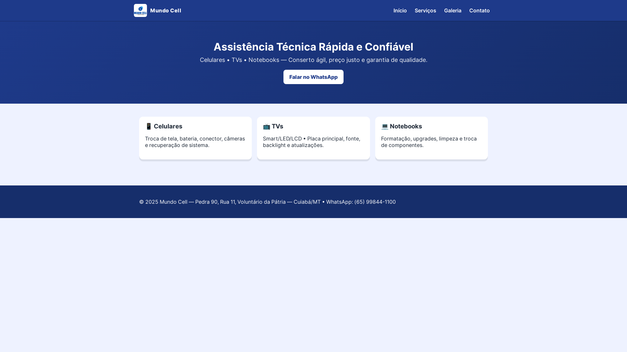Viewport: 627px width, 352px height.
Task: Click the 'Troca de tela, bateria' description
Action: pyautogui.click(x=195, y=142)
